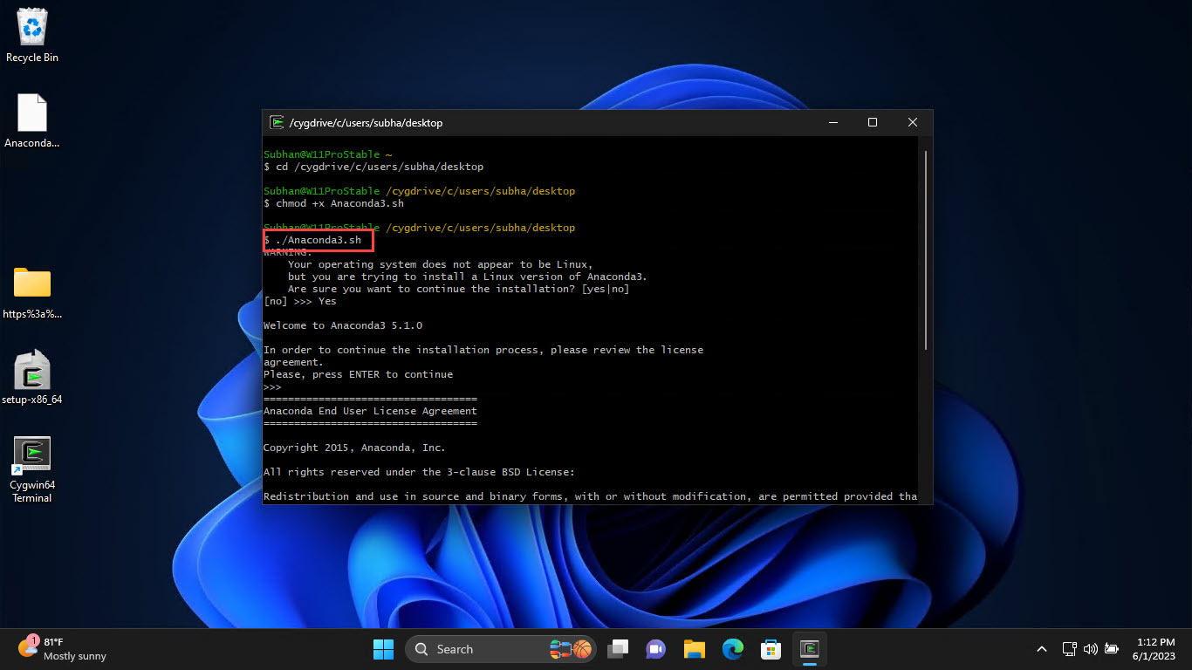Open the setup-x86_64 installer on the desktop
The height and width of the screenshot is (670, 1192).
pos(31,371)
